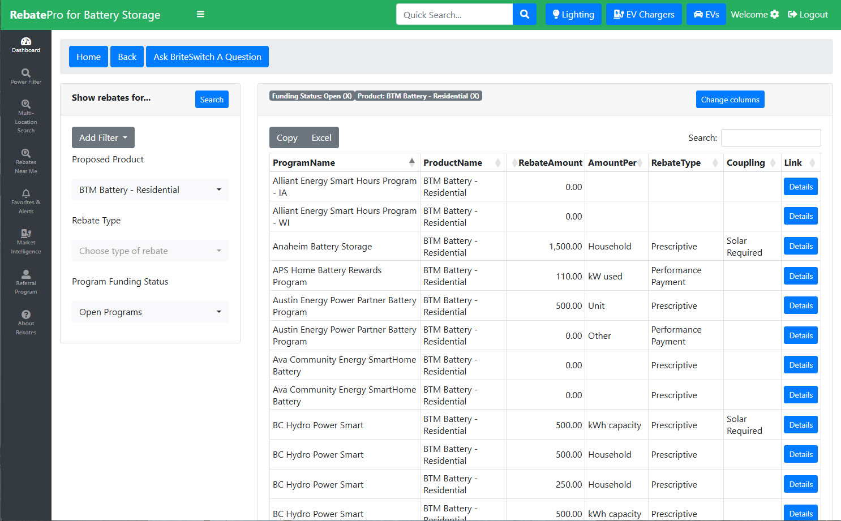Expand the Add Filter dropdown
This screenshot has width=841, height=521.
pos(103,137)
